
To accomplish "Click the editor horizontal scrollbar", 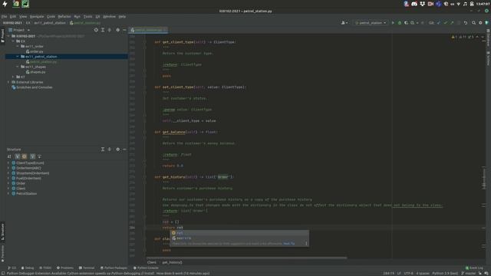I will point(247,258).
